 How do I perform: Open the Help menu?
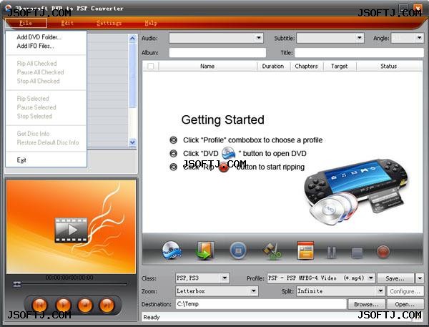(151, 23)
